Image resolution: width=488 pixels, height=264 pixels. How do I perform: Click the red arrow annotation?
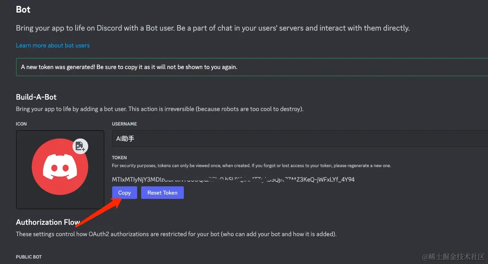(x=98, y=212)
